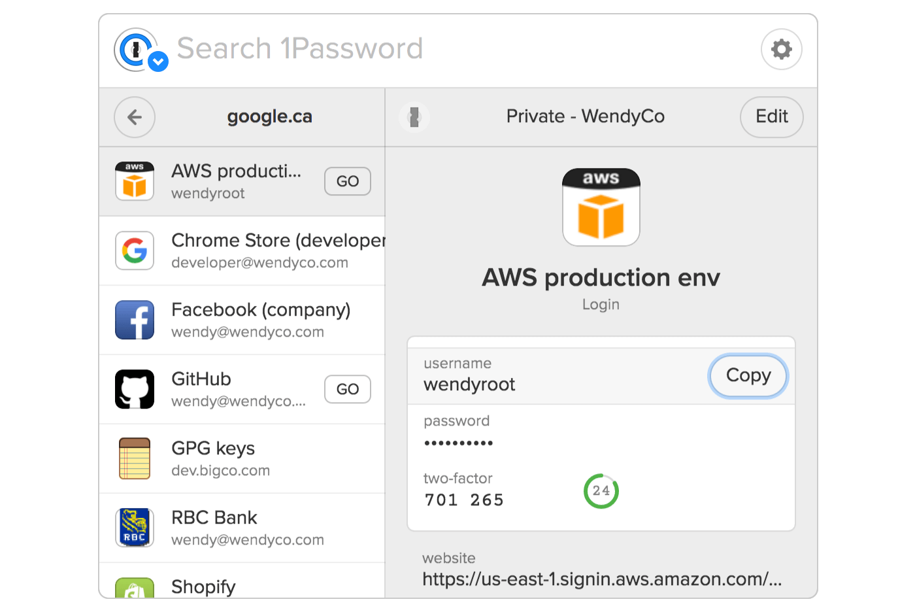Select the RBC Bank logo icon
This screenshot has height=612, width=915.
(x=135, y=528)
